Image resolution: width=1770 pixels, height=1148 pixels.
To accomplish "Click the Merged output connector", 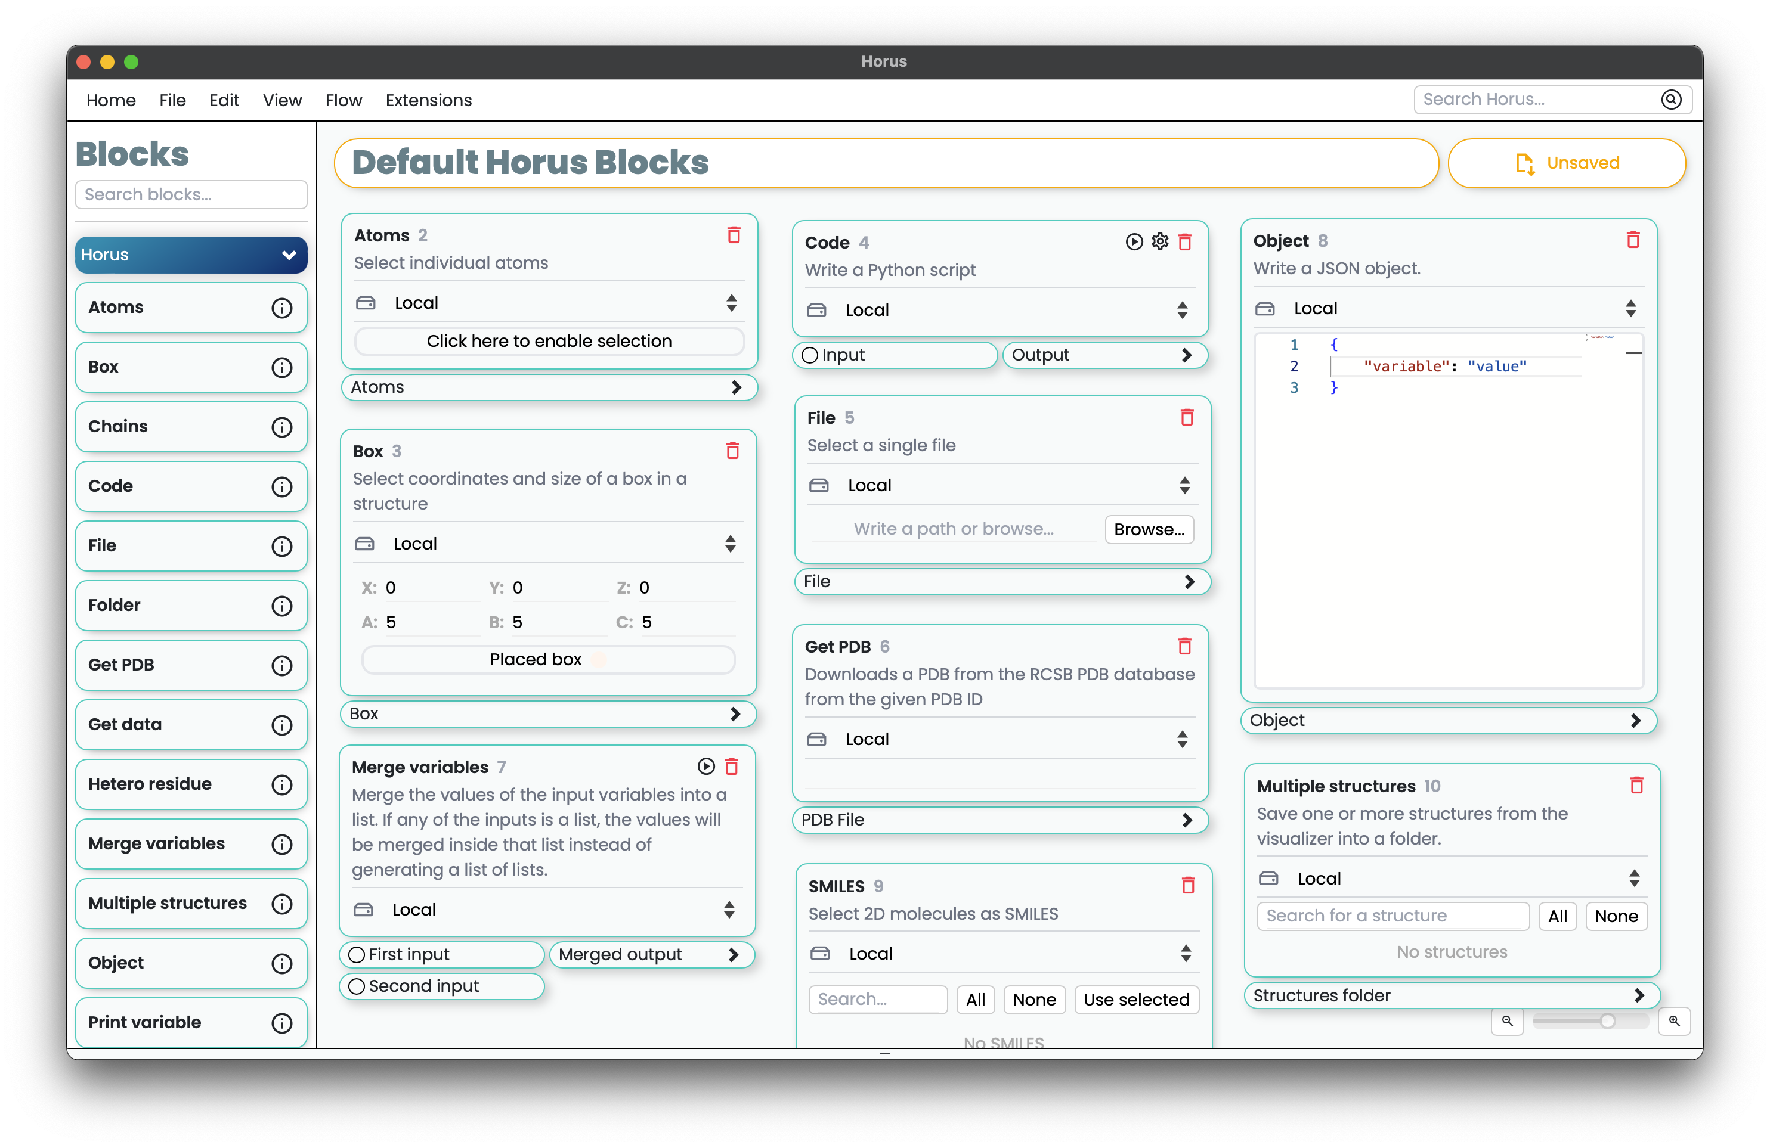I will click(x=651, y=955).
